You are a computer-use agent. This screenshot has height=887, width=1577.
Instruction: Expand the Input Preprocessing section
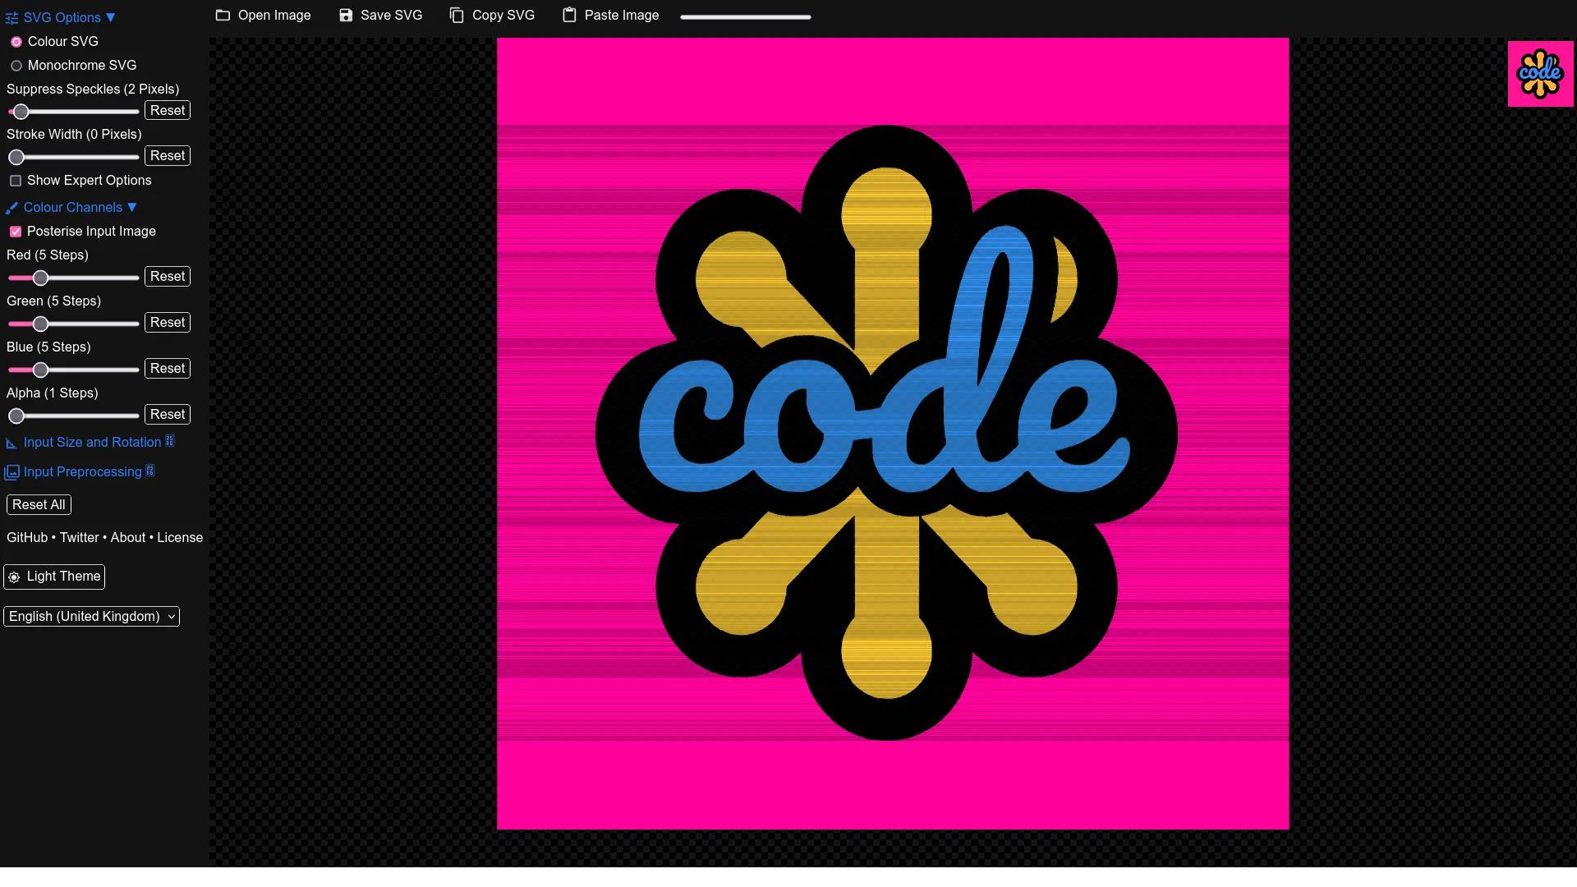point(80,472)
